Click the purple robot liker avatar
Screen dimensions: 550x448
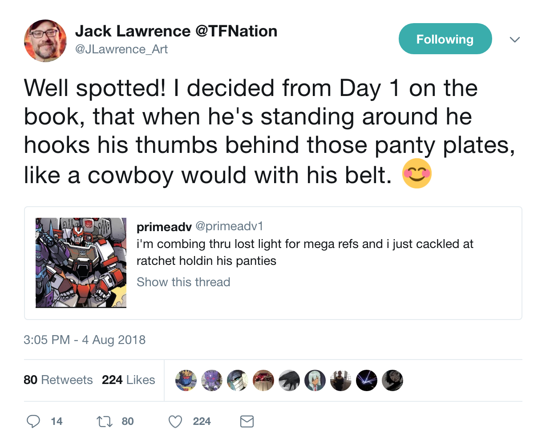tap(212, 380)
